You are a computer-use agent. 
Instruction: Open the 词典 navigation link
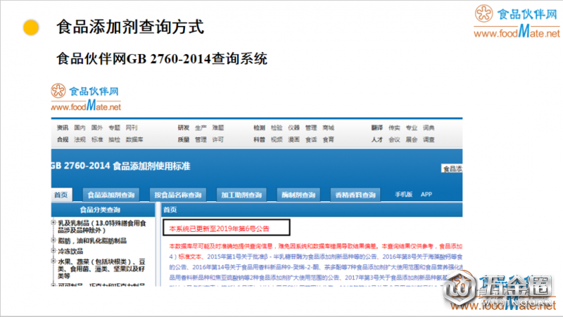(429, 128)
